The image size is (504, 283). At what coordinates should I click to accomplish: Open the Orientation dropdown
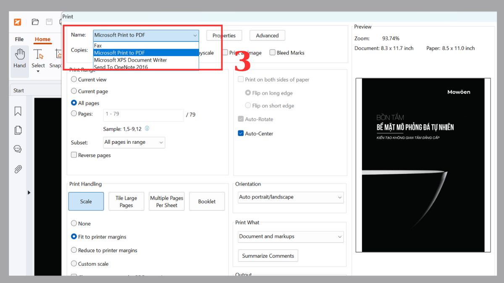[290, 197]
